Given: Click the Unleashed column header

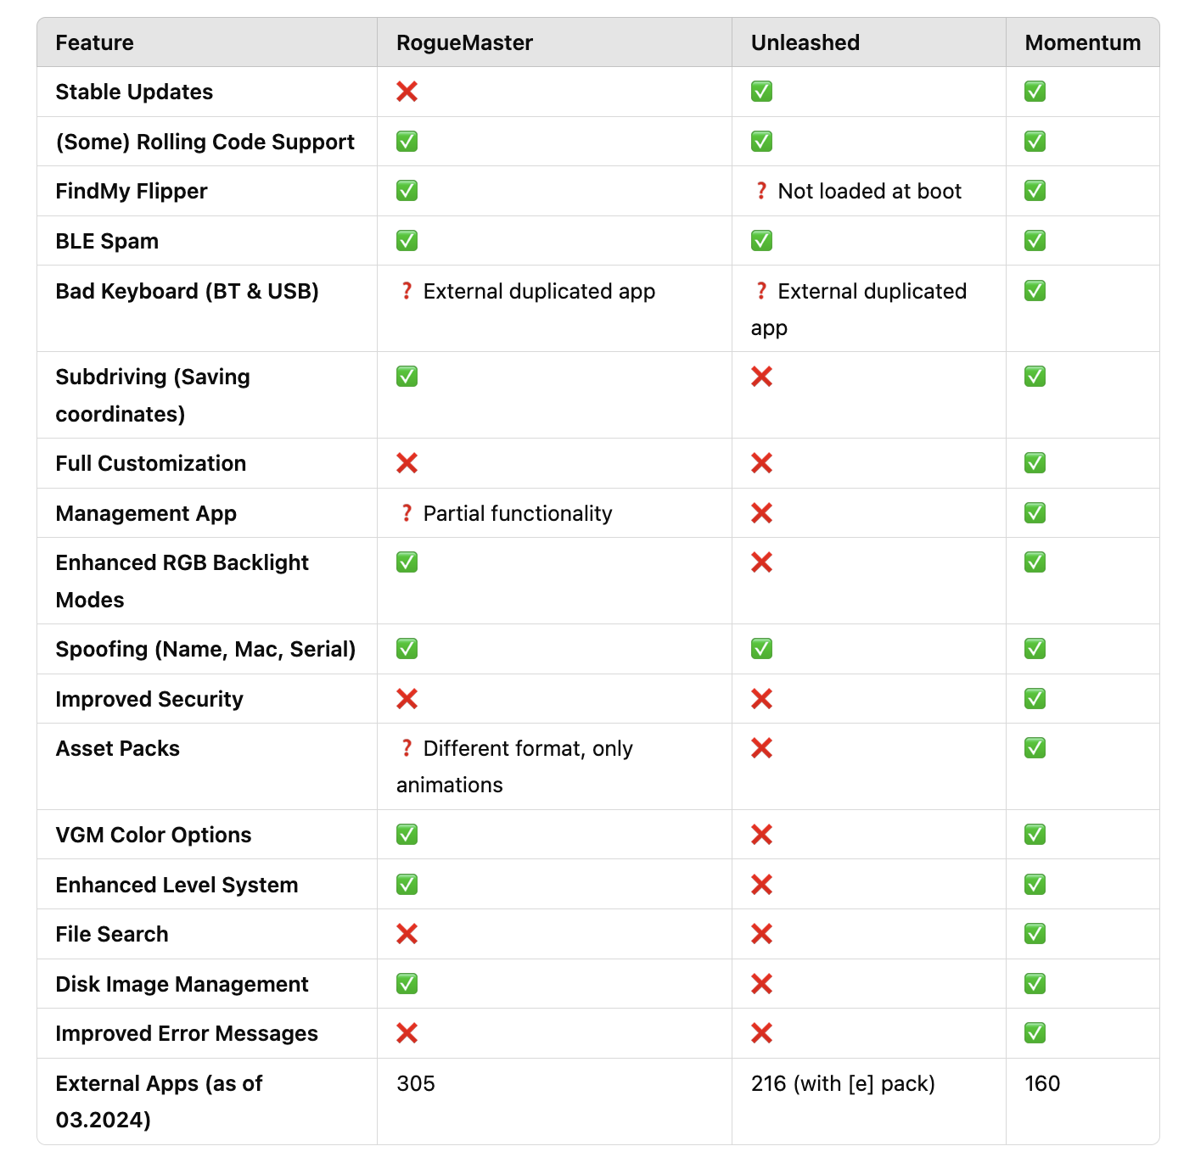Looking at the screenshot, I should [805, 42].
